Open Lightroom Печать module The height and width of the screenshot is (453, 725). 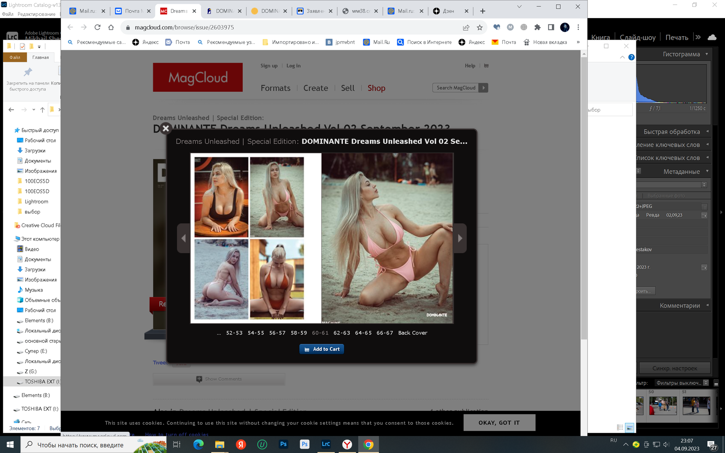tap(677, 37)
